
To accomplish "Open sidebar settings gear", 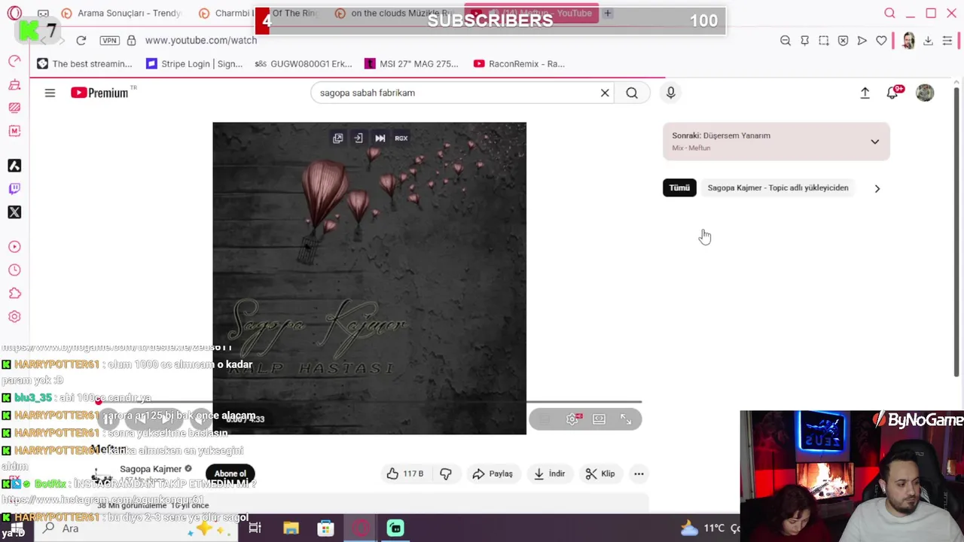I will (x=14, y=317).
